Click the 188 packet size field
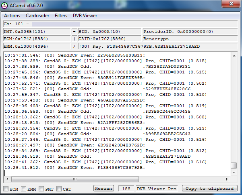The width and height of the screenshot is (242, 195). [x=126, y=189]
